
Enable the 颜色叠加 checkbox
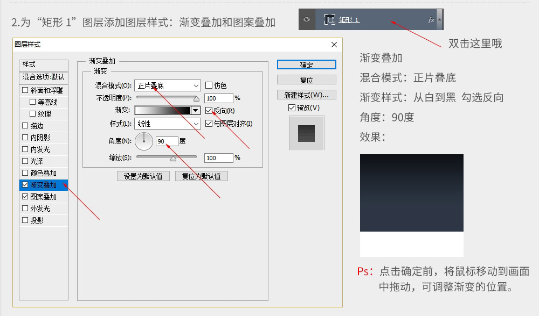pos(25,173)
